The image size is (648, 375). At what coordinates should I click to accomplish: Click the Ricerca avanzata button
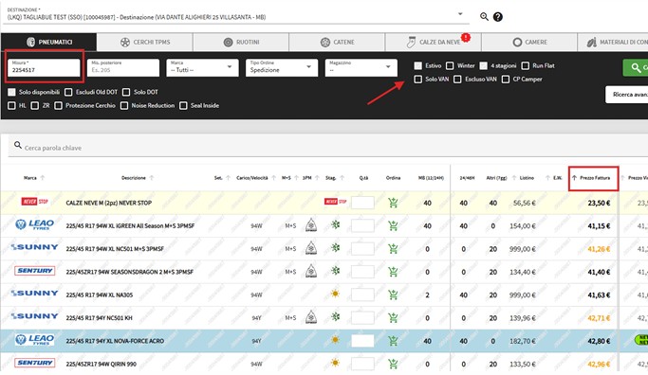627,95
